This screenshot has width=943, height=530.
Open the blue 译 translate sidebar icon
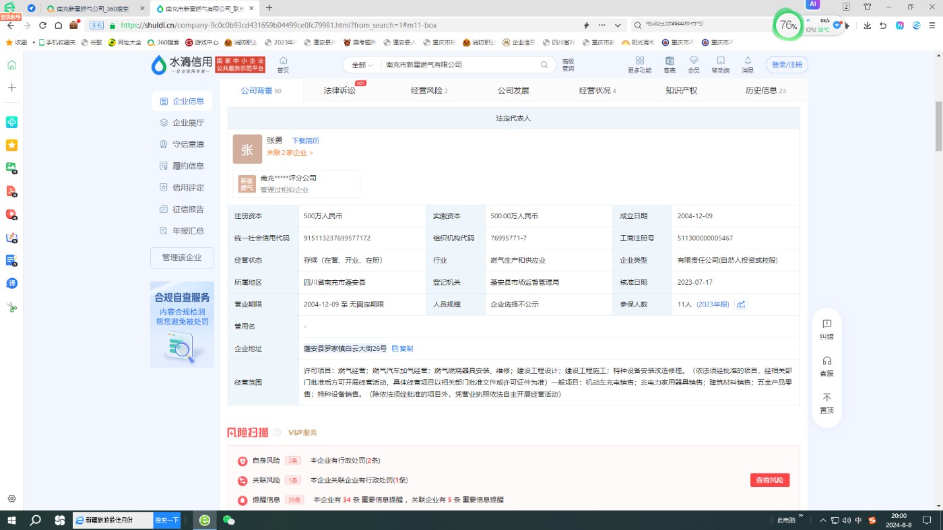[11, 283]
